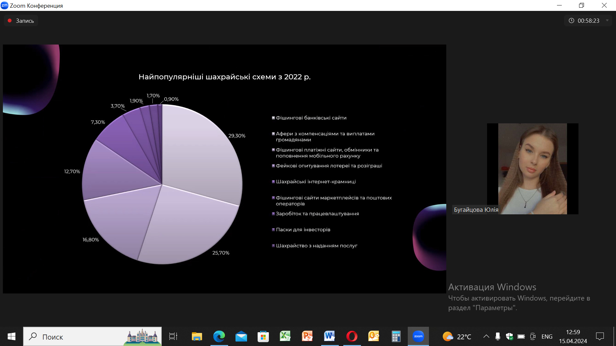Click the Запись recording indicator
The height and width of the screenshot is (346, 616).
click(21, 21)
